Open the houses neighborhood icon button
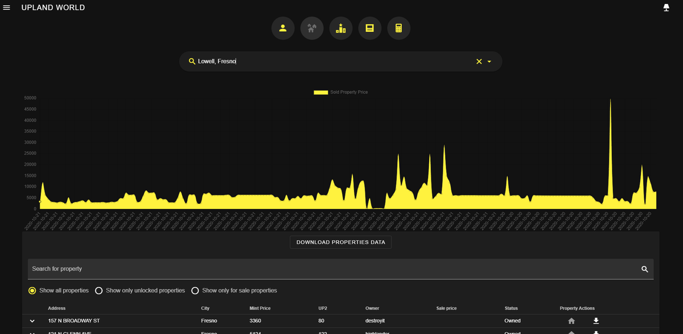683x334 pixels. tap(311, 28)
